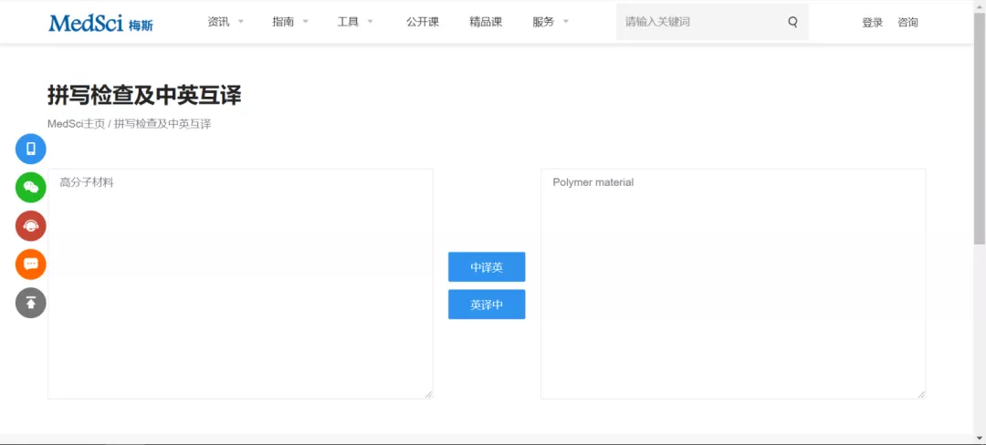986x445 pixels.
Task: Open the 工具 dropdown menu
Action: [x=355, y=22]
